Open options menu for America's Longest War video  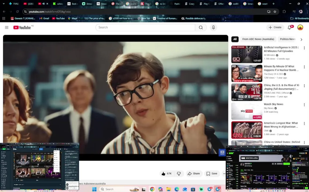coord(304,123)
